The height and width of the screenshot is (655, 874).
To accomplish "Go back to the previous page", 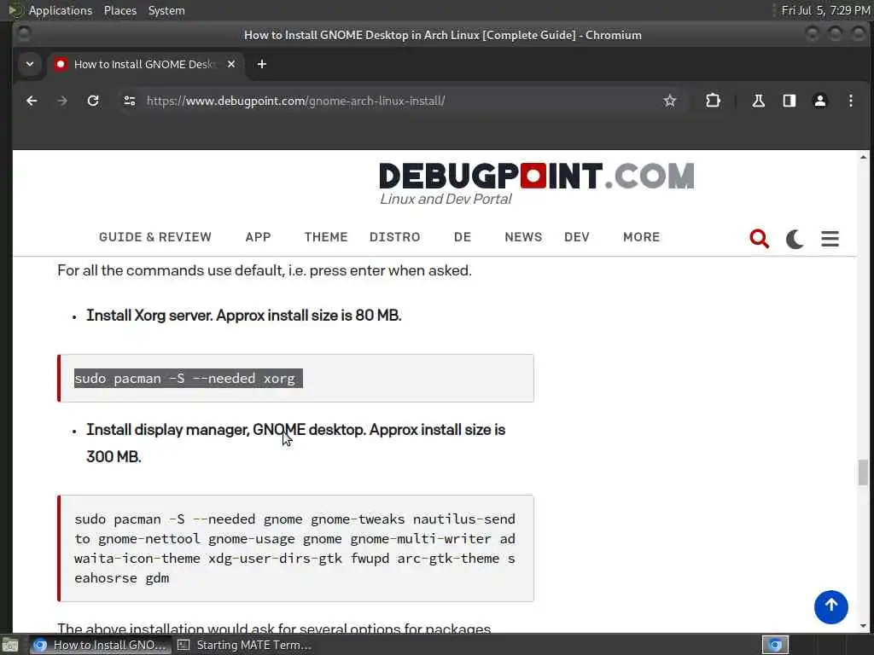I will click(32, 101).
